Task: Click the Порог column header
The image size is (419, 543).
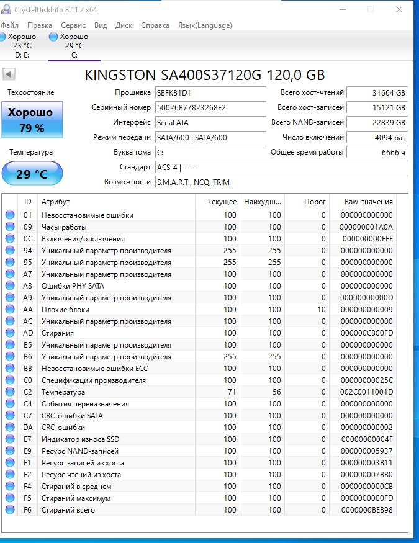Action: (x=307, y=202)
